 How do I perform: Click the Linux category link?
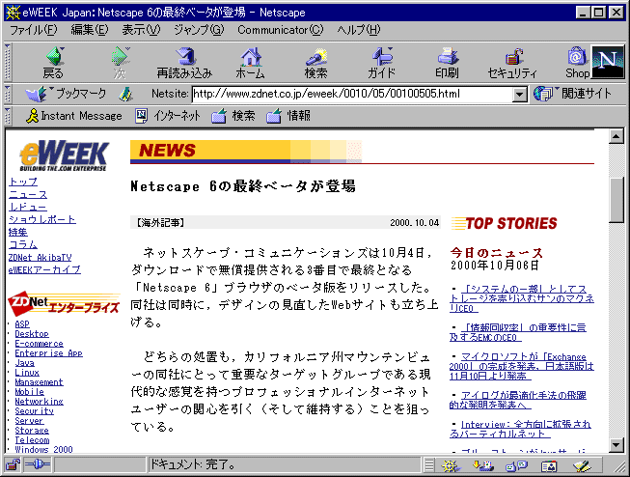[27, 373]
